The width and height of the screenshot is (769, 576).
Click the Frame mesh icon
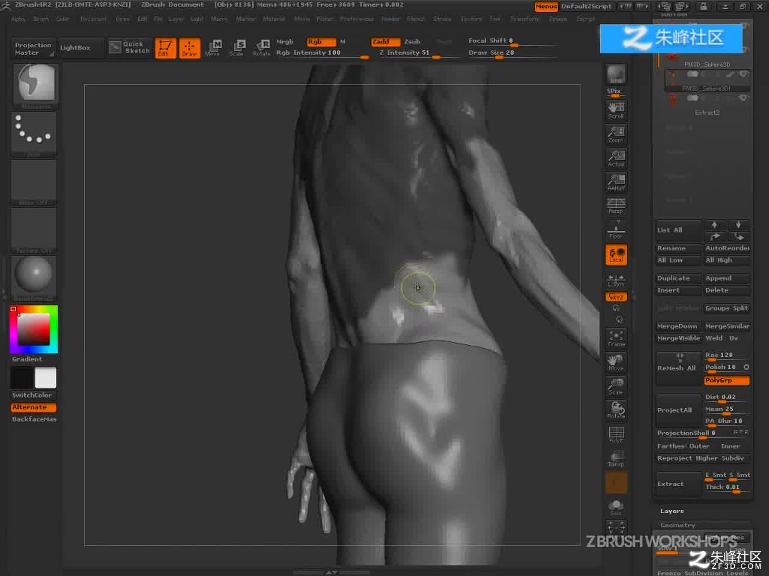point(616,338)
